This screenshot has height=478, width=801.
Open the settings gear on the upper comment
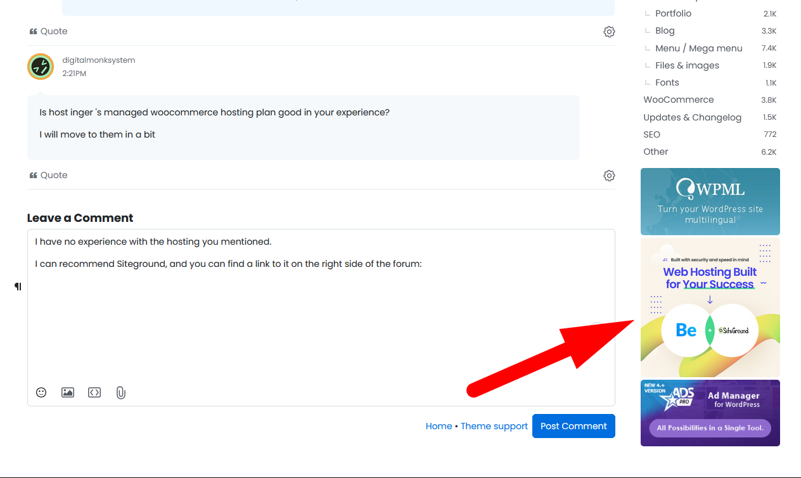[609, 32]
